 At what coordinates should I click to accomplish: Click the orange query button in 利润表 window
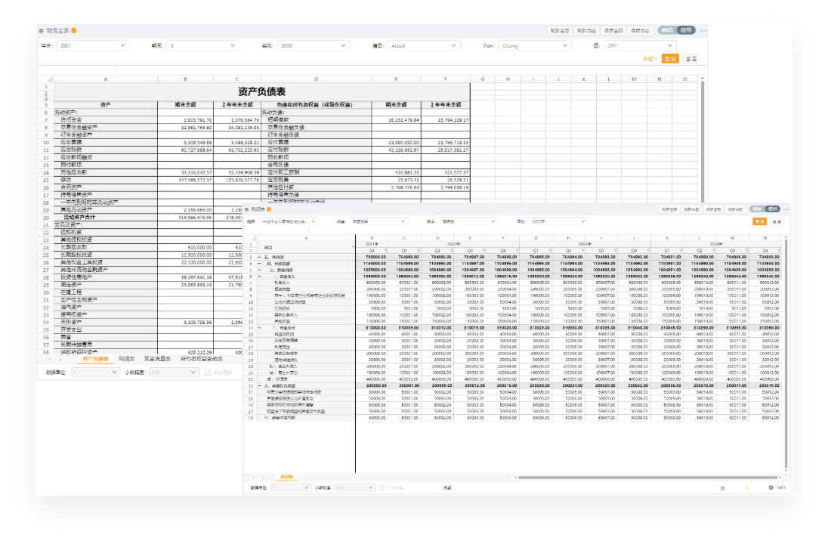pyautogui.click(x=760, y=222)
